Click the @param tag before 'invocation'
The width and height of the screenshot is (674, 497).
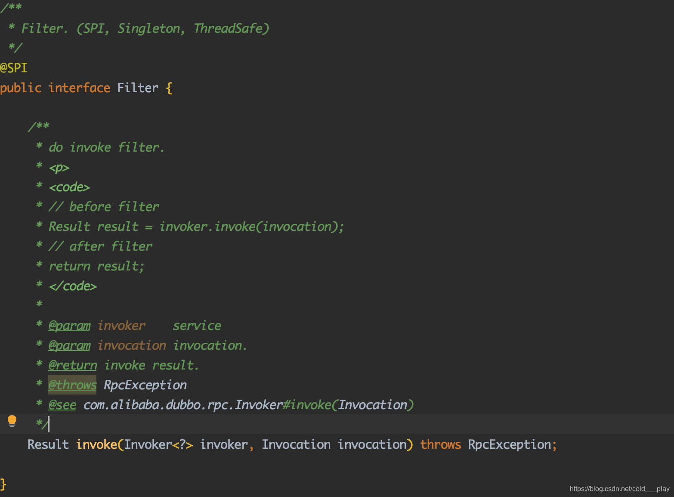(x=69, y=345)
